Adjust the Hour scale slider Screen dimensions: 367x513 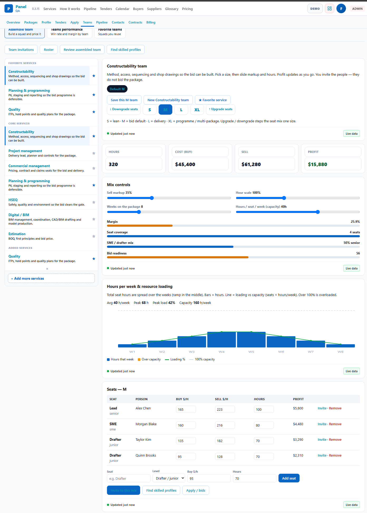click(x=298, y=198)
